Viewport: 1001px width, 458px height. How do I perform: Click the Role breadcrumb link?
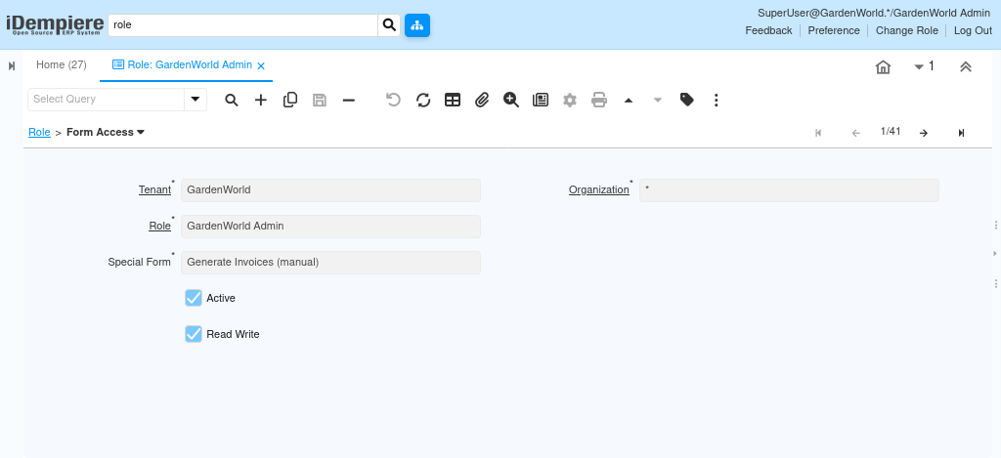pos(39,132)
